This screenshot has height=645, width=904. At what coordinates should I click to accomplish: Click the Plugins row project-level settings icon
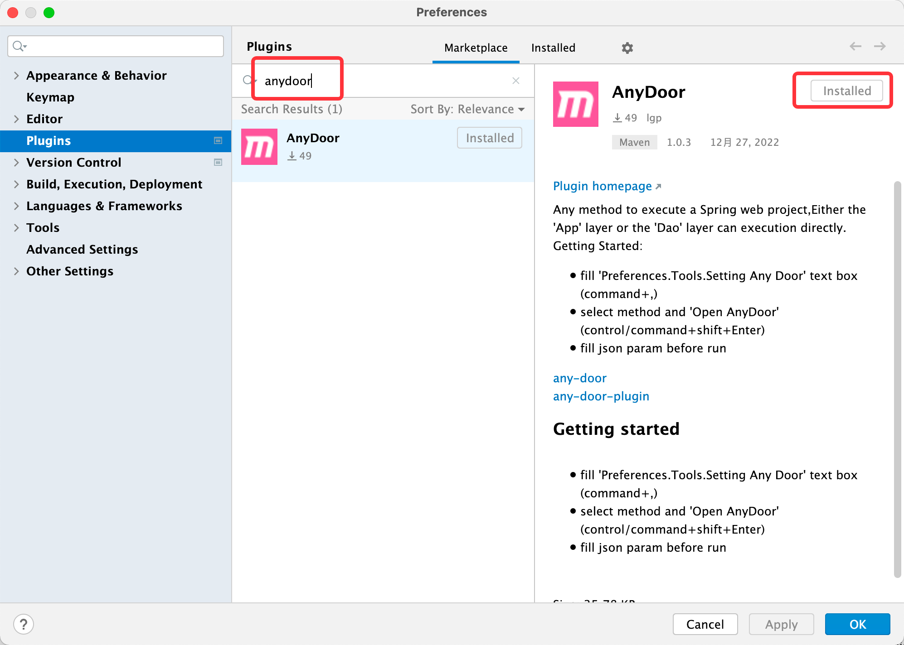tap(218, 140)
